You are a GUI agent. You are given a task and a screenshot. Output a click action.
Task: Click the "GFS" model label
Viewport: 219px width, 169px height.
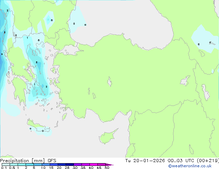[52, 161]
